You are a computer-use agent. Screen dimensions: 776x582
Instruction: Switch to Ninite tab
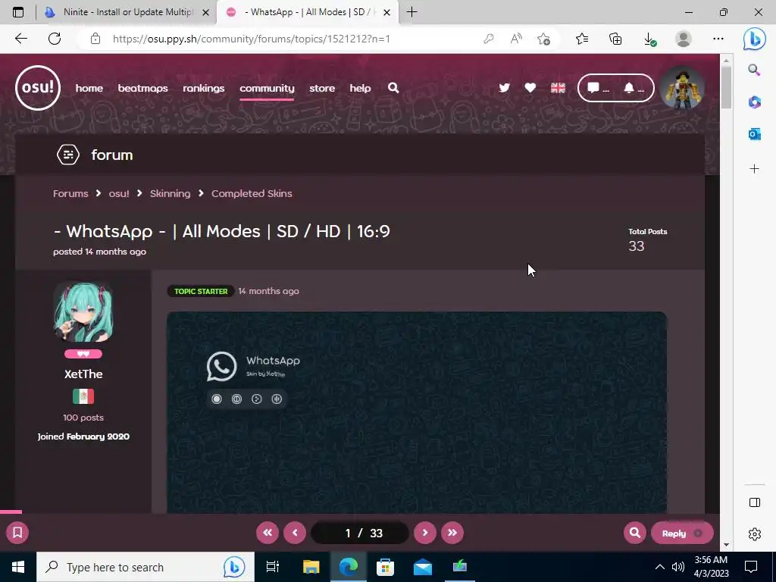[x=127, y=12]
